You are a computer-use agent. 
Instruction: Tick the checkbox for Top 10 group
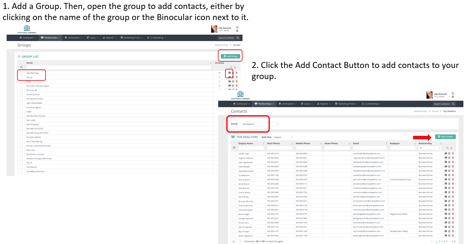click(x=21, y=163)
